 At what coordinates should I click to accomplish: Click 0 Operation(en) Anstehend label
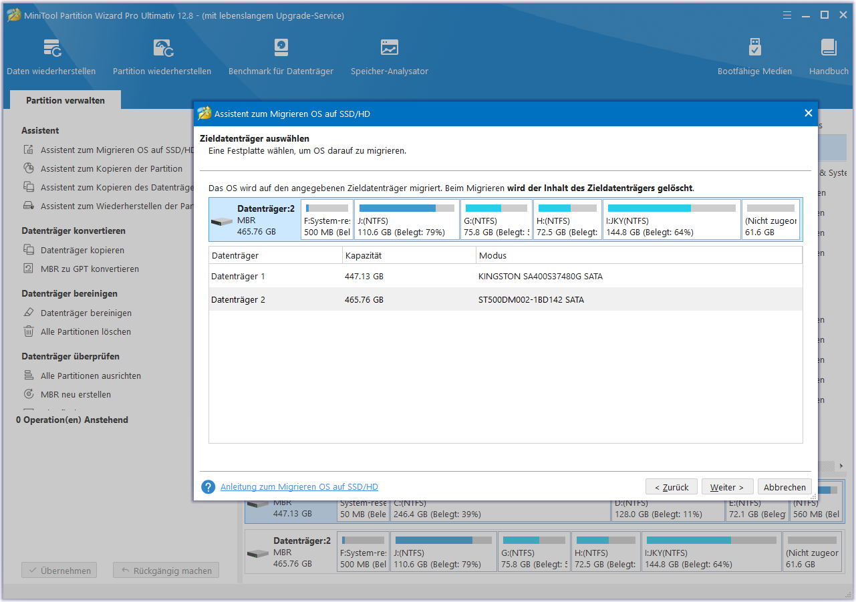click(72, 420)
